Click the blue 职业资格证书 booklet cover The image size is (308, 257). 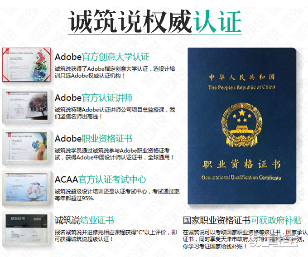coord(242,126)
